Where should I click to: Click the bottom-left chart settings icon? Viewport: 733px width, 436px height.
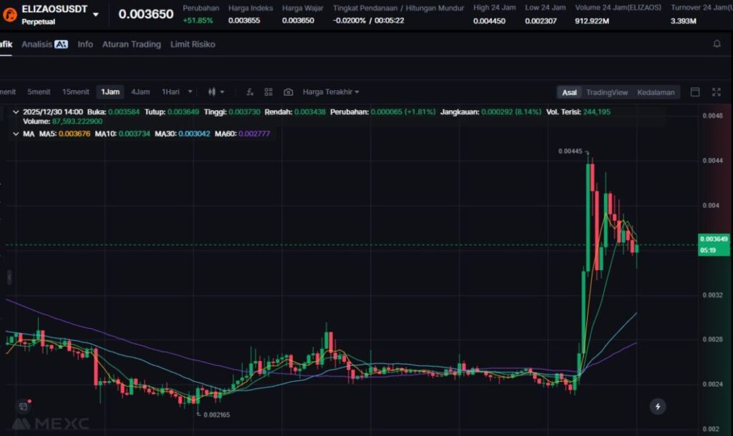click(x=24, y=406)
